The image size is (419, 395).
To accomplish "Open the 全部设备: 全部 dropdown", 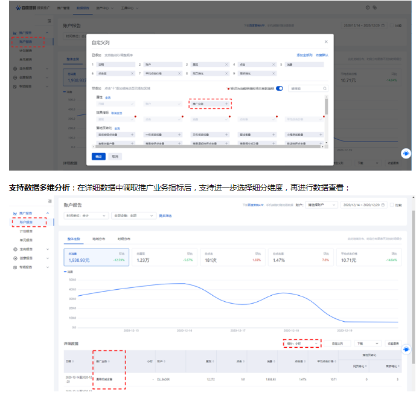I will tap(133, 215).
